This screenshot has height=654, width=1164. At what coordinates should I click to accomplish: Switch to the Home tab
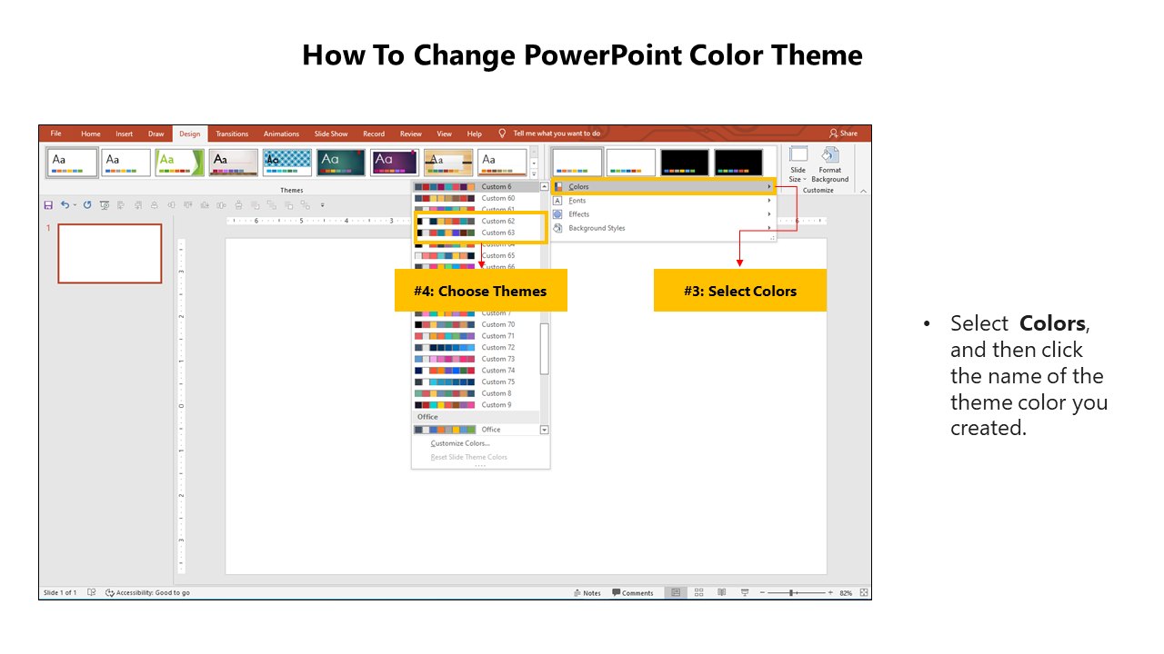click(x=91, y=134)
